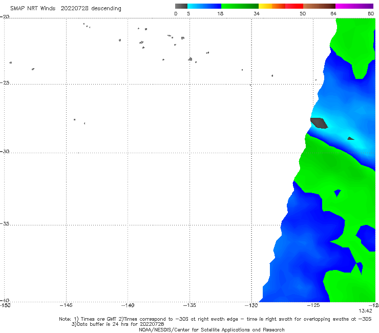The image size is (379, 333).
Task: Click the color bar label '18'
Action: click(x=220, y=13)
